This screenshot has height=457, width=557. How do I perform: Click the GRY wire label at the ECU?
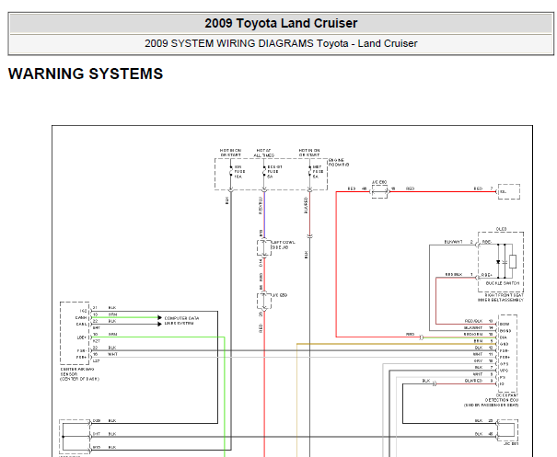[478, 360]
